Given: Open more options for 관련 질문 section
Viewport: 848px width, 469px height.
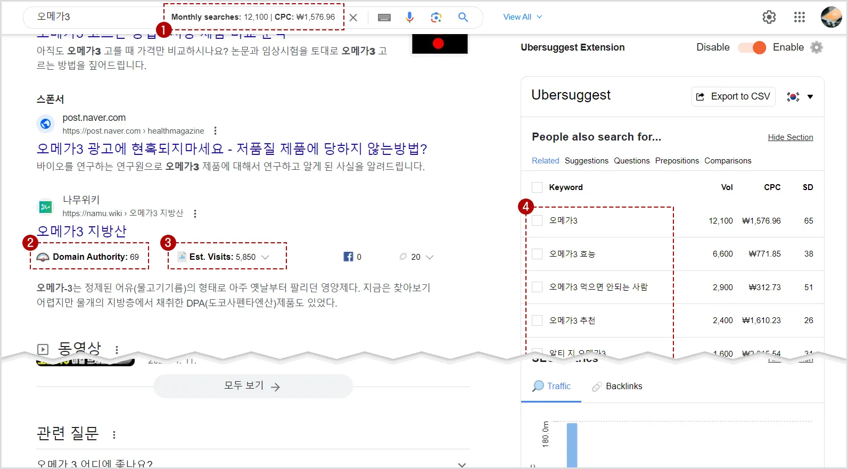Looking at the screenshot, I should coord(114,435).
